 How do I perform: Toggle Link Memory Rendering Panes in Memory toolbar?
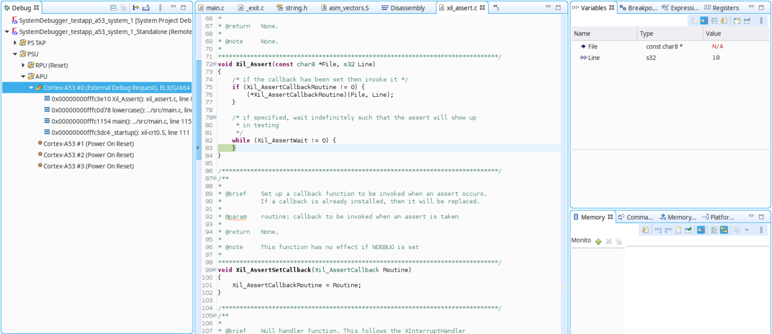click(x=724, y=230)
